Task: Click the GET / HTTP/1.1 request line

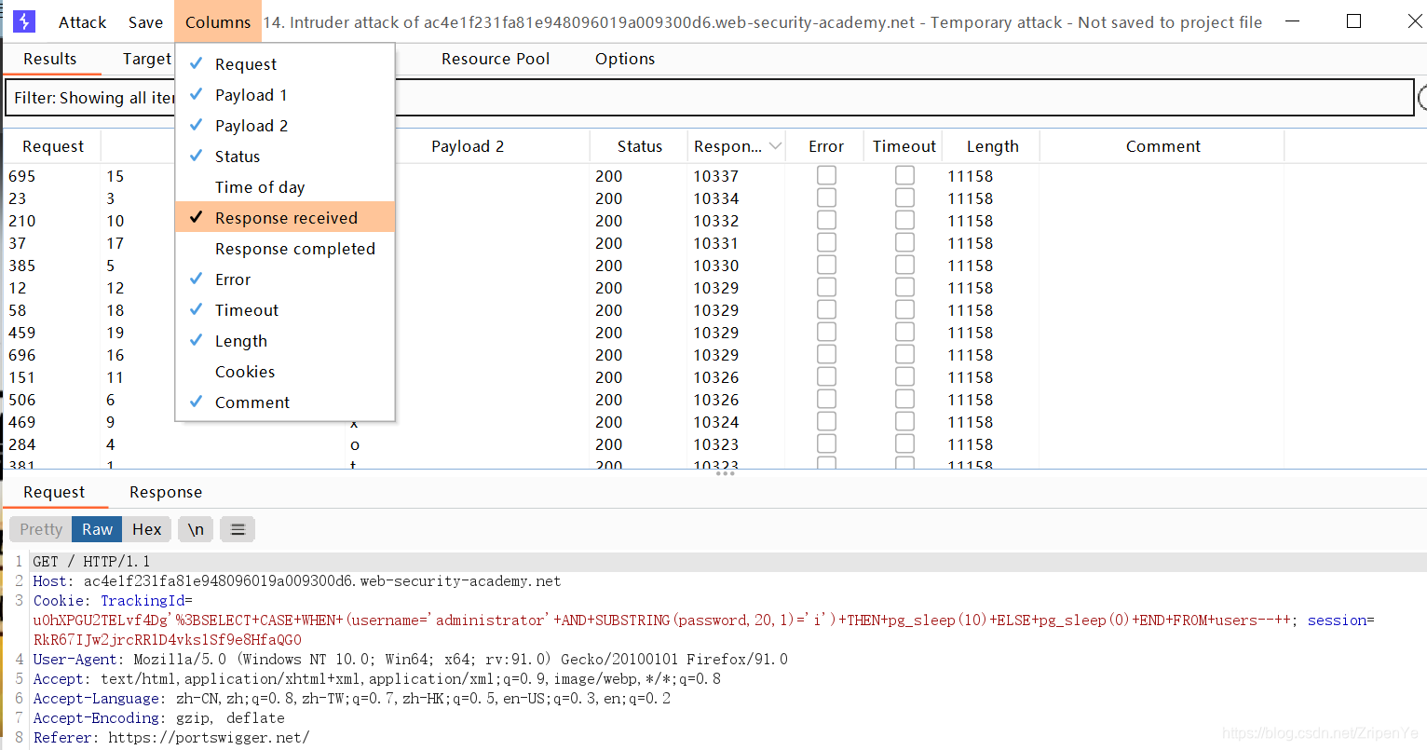Action: pos(91,562)
